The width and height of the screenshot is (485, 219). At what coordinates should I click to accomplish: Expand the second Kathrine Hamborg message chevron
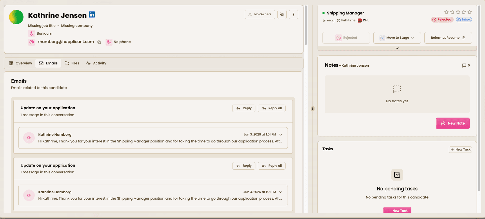281,192
